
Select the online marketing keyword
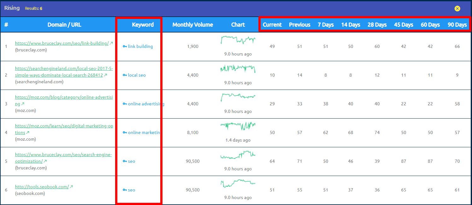coord(144,132)
